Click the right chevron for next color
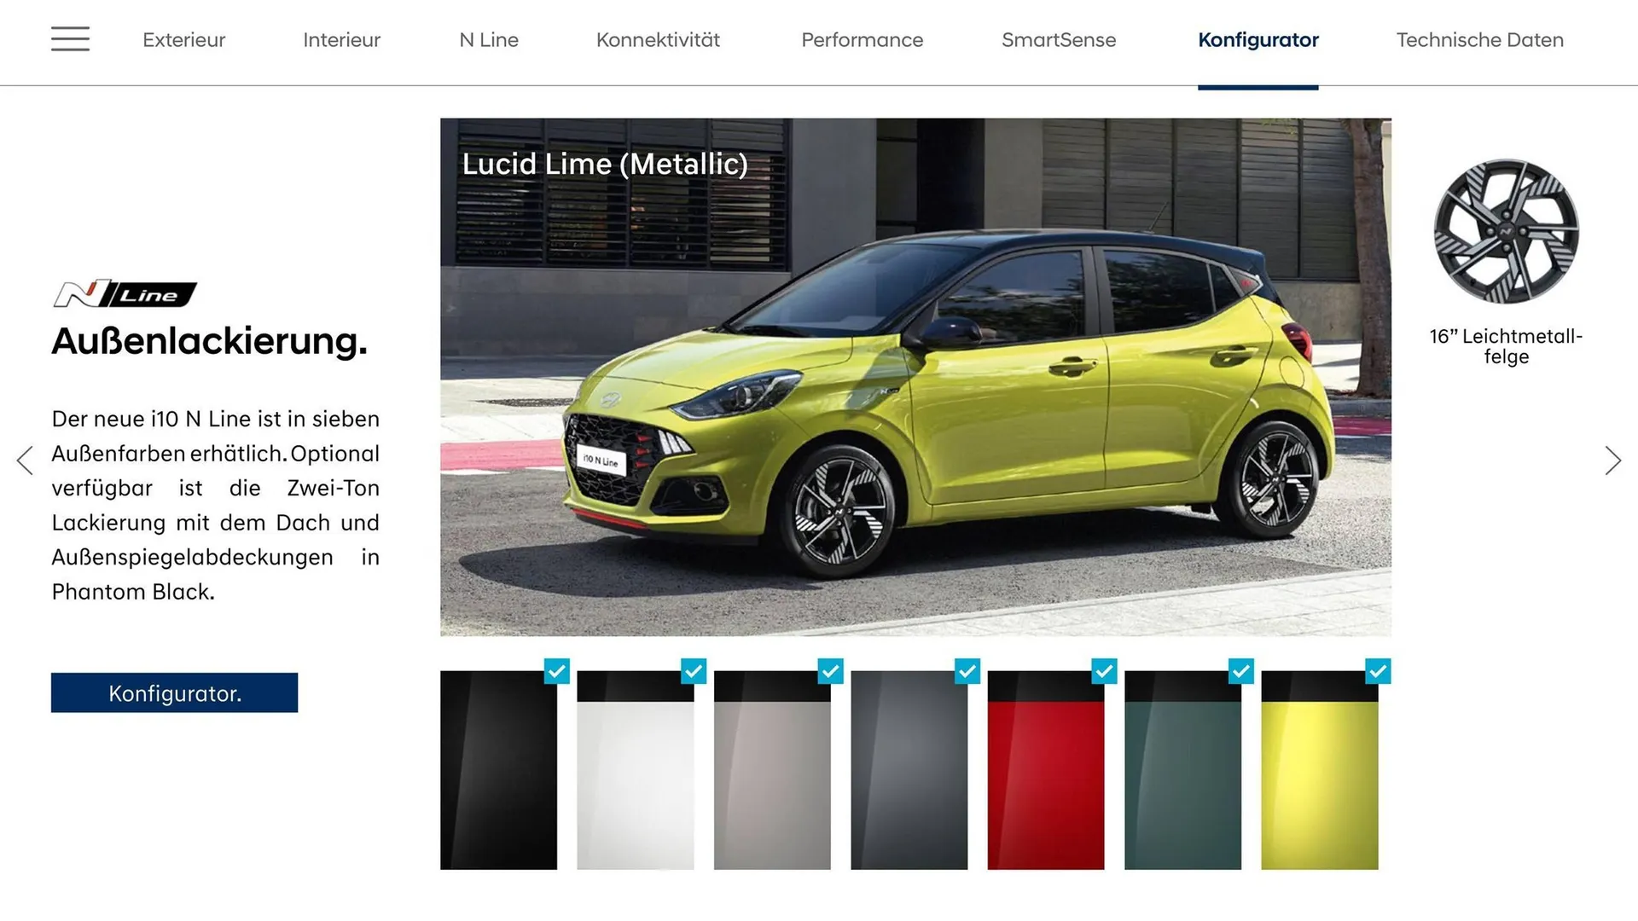 (1612, 460)
